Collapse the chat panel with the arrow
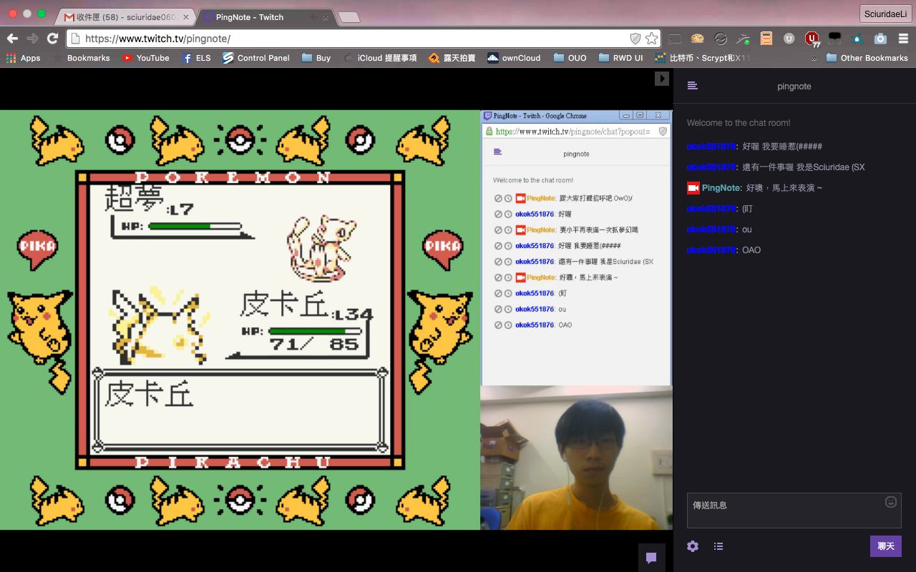The height and width of the screenshot is (572, 916). pyautogui.click(x=662, y=79)
